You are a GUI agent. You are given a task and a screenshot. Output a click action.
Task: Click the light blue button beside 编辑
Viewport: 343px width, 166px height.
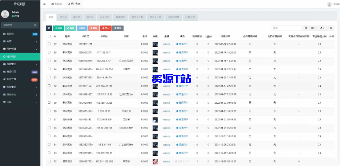click(82, 28)
